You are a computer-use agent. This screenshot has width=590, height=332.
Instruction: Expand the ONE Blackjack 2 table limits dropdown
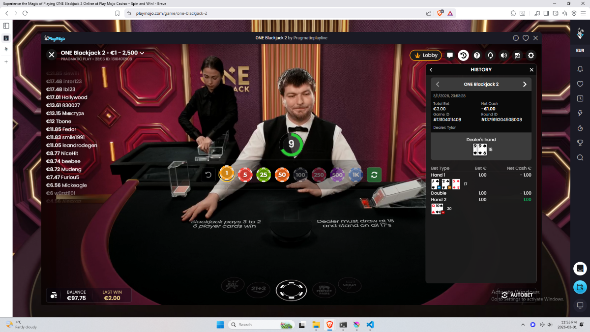[142, 53]
